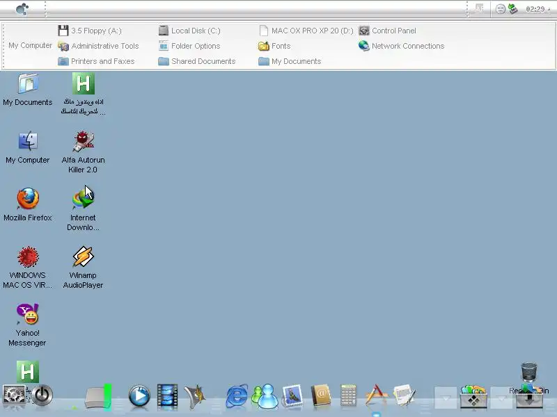Image resolution: width=557 pixels, height=417 pixels.
Task: Open the Messenger buddies dock icon
Action: tap(265, 395)
